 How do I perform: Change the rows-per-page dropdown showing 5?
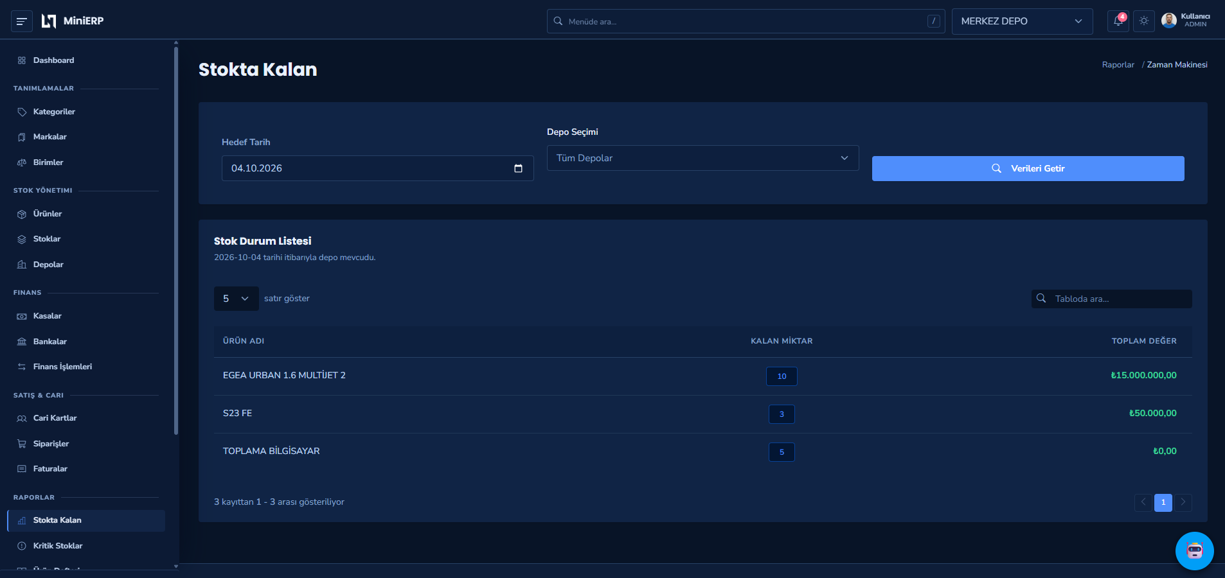236,299
